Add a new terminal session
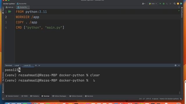186x104 pixels. [x=36, y=66]
